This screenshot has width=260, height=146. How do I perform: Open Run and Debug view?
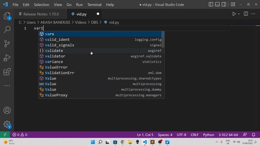[7, 58]
